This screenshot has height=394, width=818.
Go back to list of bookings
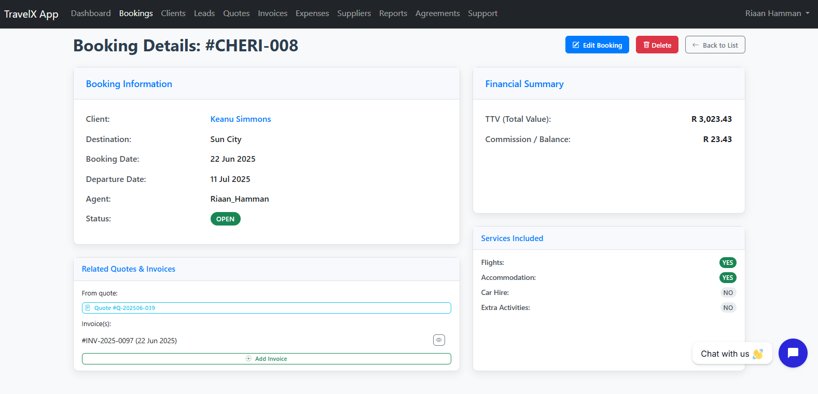(x=715, y=45)
